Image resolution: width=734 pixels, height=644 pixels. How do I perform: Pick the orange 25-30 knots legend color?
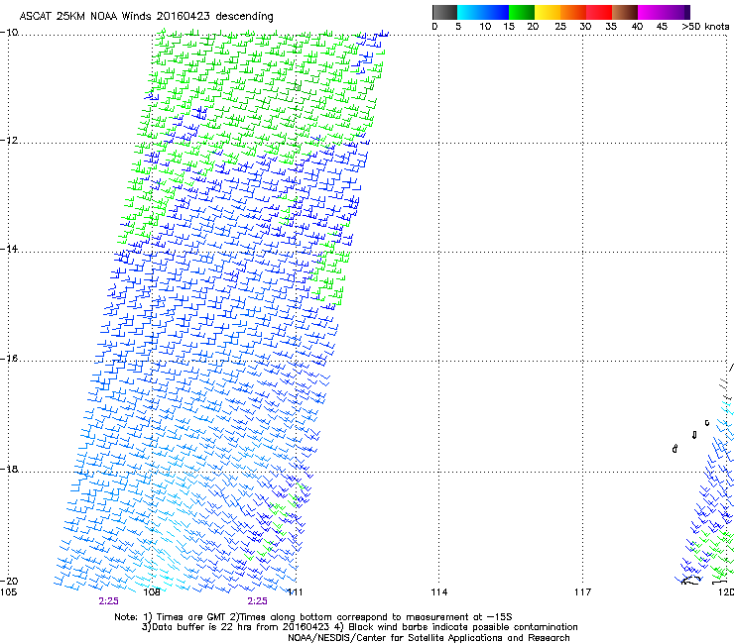pyautogui.click(x=573, y=12)
